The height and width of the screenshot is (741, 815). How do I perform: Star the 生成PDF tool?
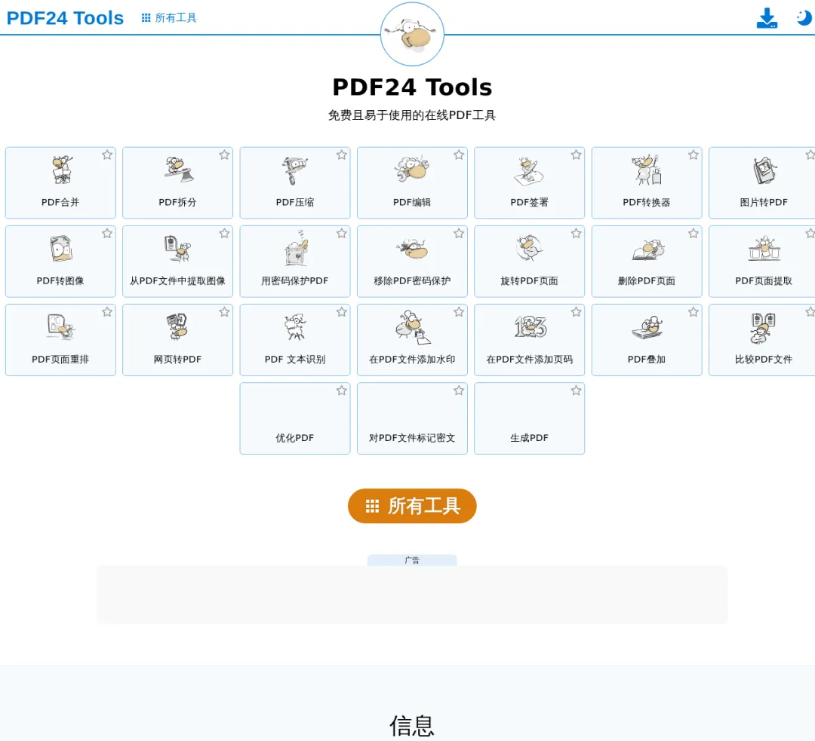coord(577,390)
